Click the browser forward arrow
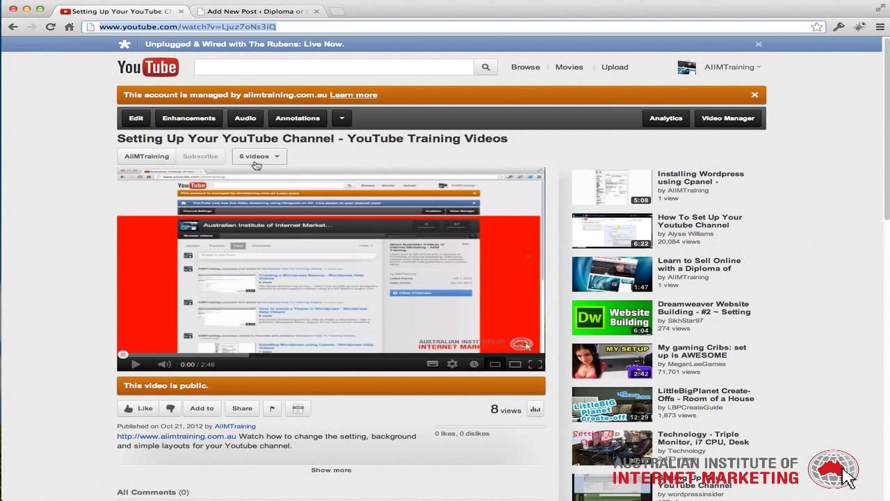This screenshot has height=501, width=890. click(x=31, y=26)
